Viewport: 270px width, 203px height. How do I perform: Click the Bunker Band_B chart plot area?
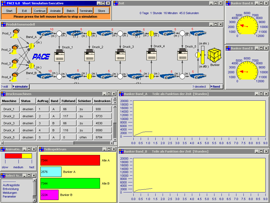[x=200, y=175]
